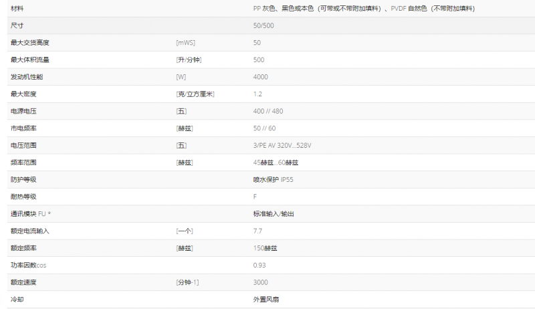Click the 冷却 row label
Image resolution: width=535 pixels, height=309 pixels.
[x=17, y=299]
